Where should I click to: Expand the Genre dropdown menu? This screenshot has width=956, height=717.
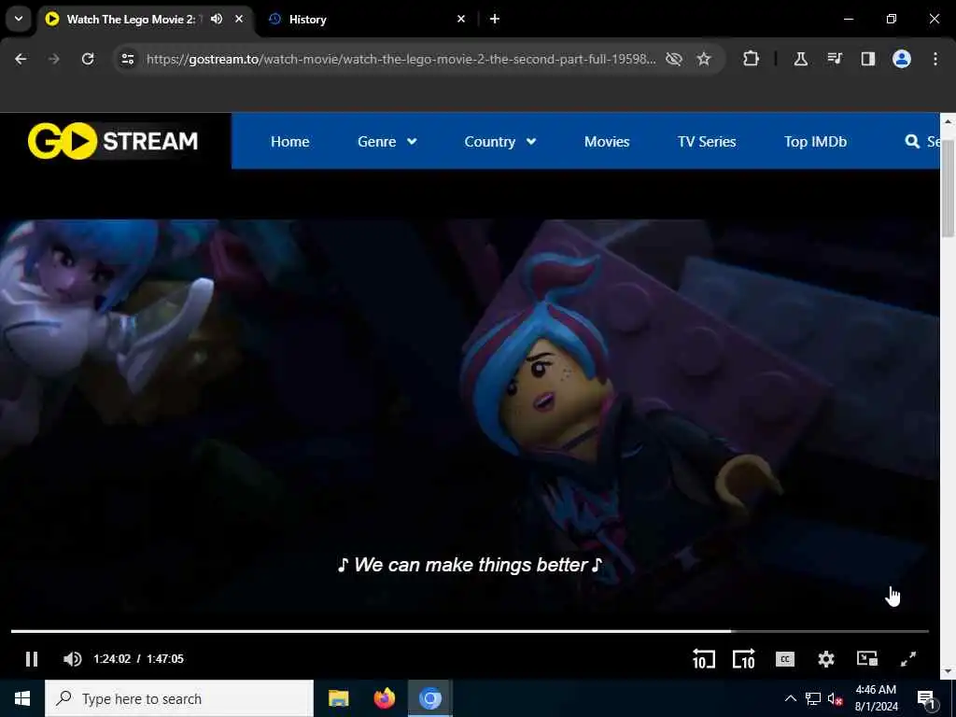pos(387,142)
